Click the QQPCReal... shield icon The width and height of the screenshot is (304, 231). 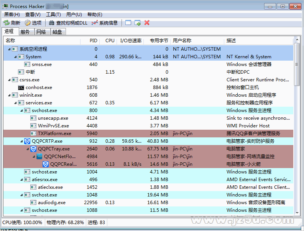(x=46, y=164)
